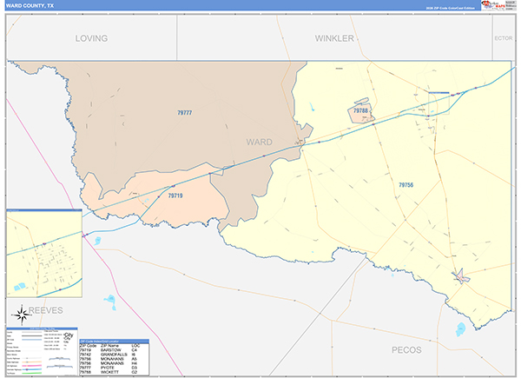Click the WARD COUNTY, TX title
The width and height of the screenshot is (521, 378).
coord(30,5)
